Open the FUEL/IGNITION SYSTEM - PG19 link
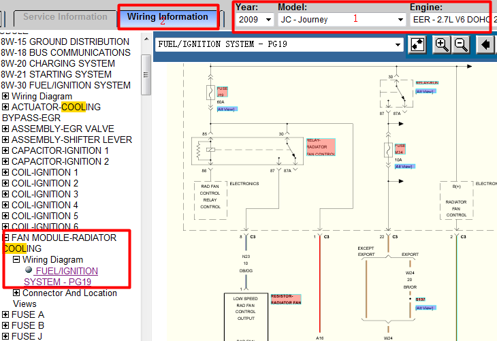 [x=61, y=276]
